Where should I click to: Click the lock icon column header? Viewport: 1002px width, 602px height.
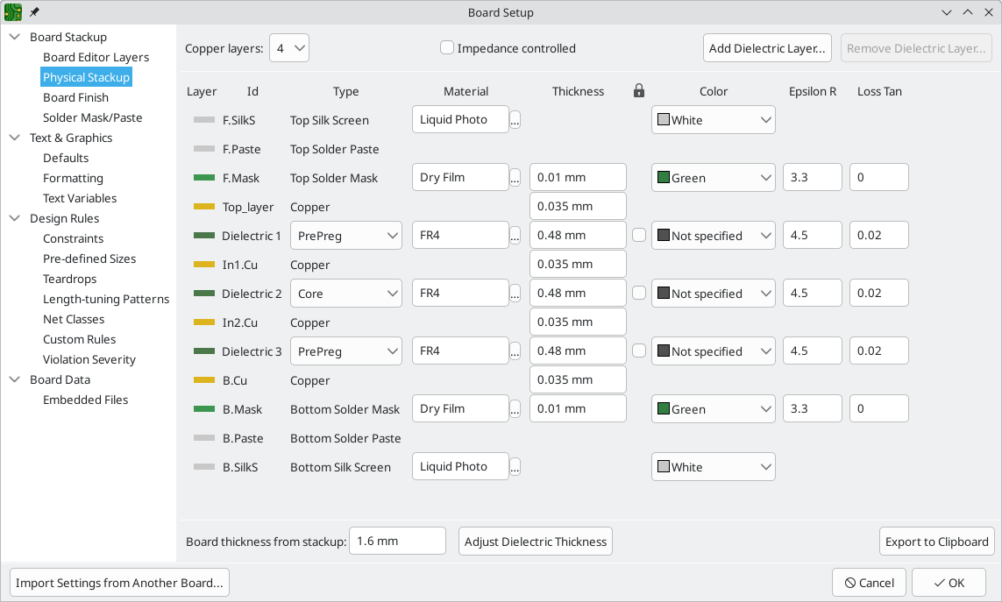click(x=639, y=91)
